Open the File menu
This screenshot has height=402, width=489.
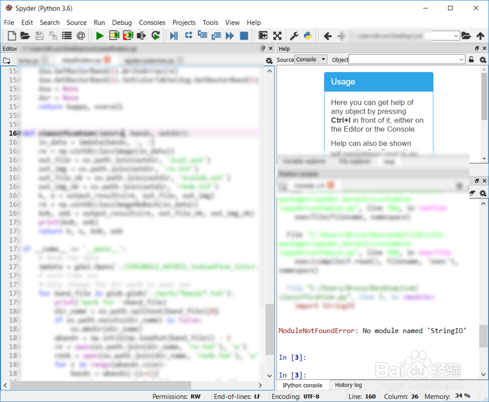coord(9,22)
